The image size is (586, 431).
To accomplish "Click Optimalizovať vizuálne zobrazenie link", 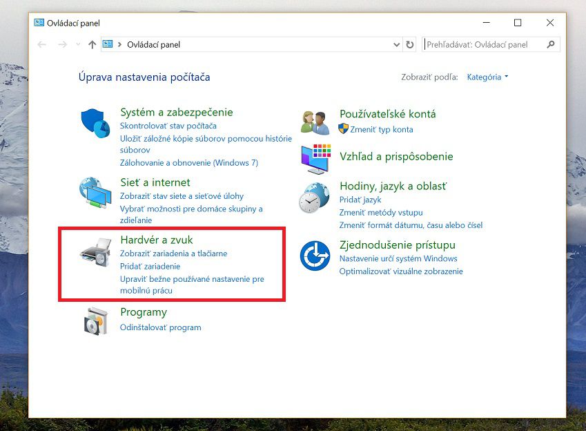I will click(401, 271).
